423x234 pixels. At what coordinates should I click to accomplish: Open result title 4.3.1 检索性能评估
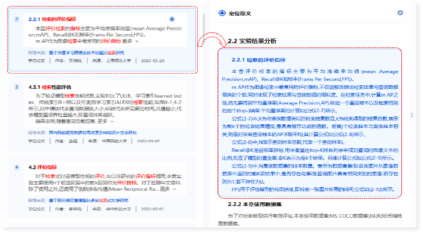[50, 87]
